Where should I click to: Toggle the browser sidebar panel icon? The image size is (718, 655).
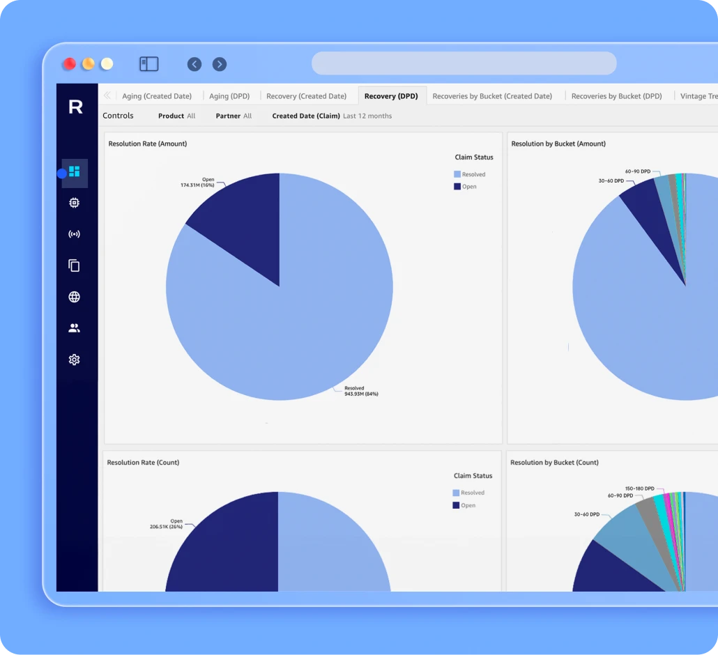coord(148,64)
